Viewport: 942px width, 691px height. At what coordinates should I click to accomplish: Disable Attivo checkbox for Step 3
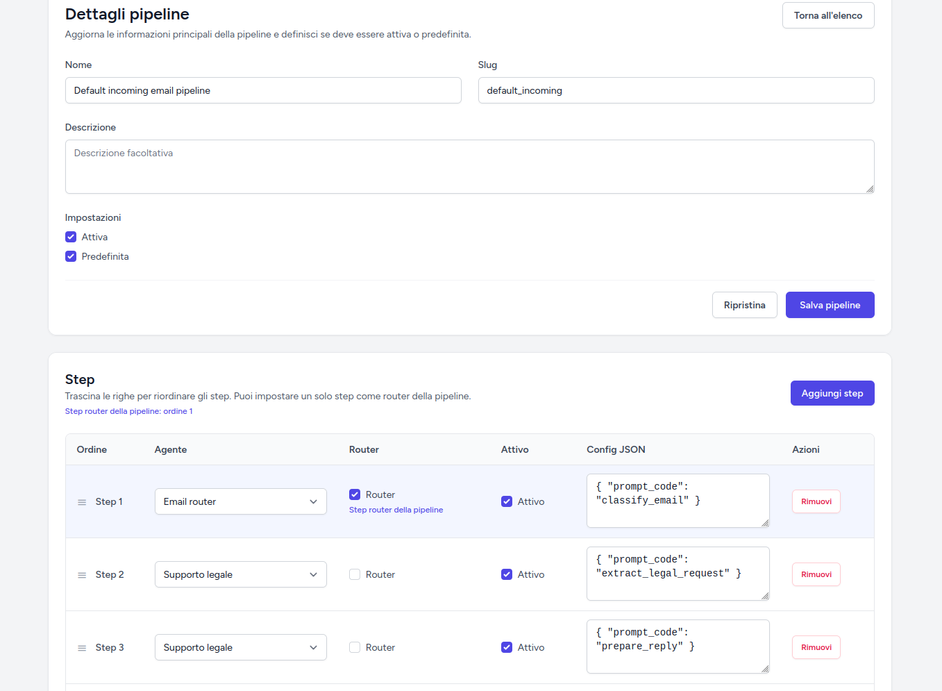507,647
